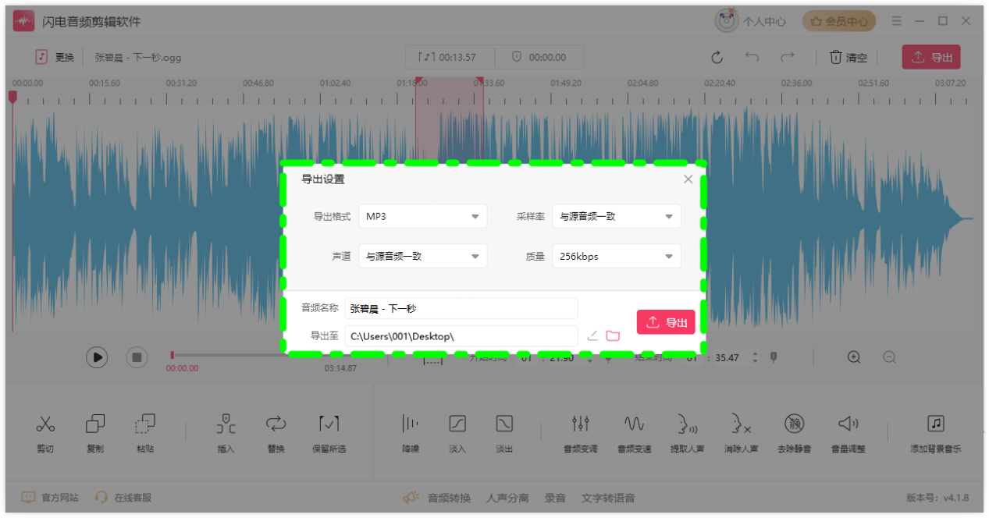Viewport: 989px width, 518px height.
Task: Close the export settings dialog
Action: pos(688,179)
